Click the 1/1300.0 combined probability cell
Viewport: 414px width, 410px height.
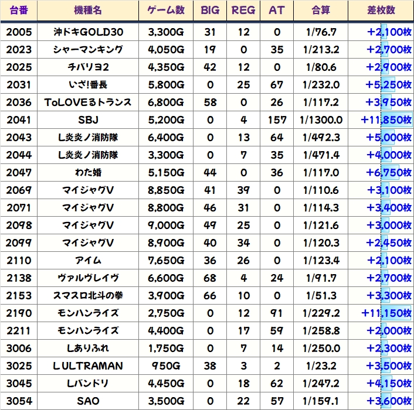321,120
